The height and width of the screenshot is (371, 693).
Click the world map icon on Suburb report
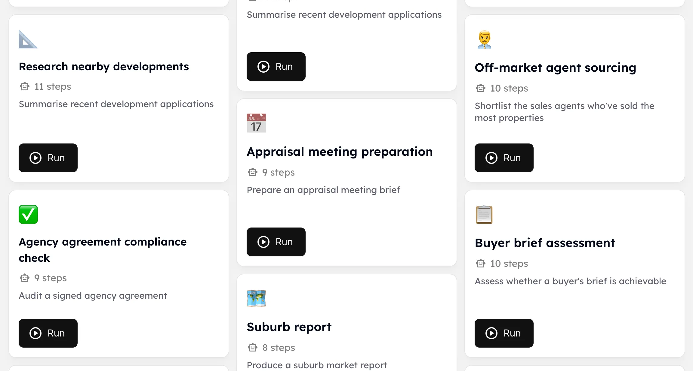click(256, 298)
